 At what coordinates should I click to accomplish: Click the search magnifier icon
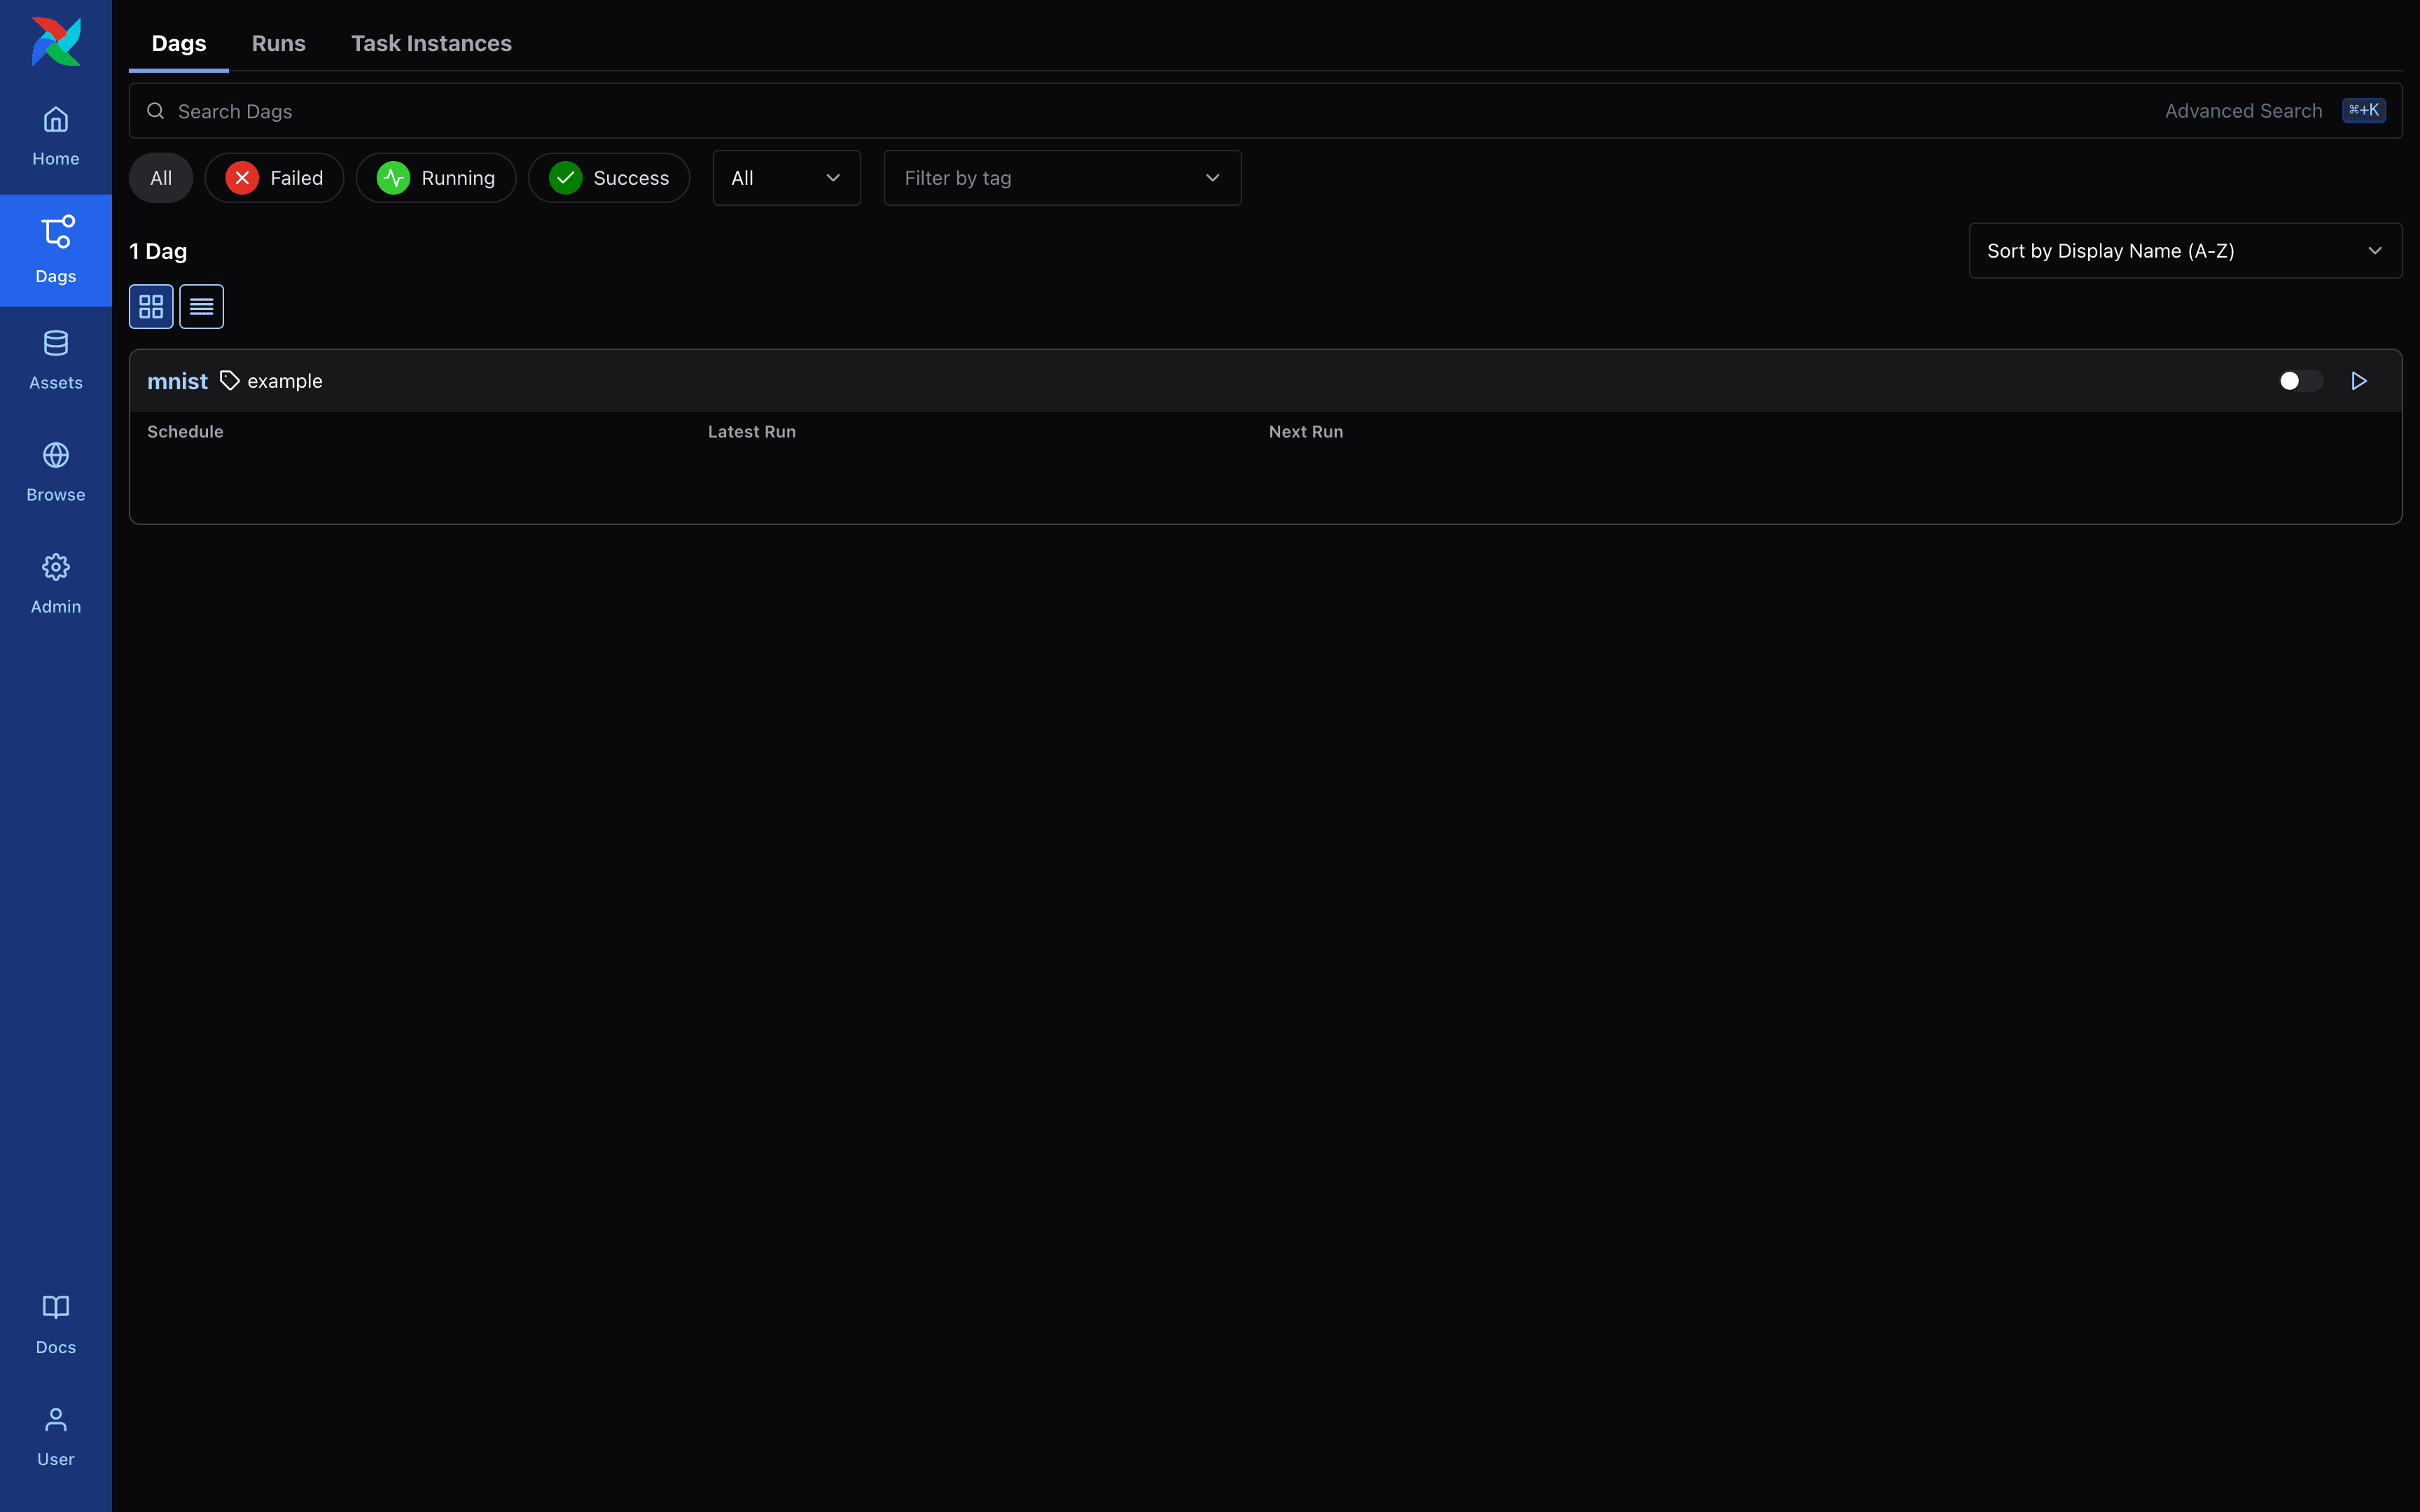click(156, 111)
